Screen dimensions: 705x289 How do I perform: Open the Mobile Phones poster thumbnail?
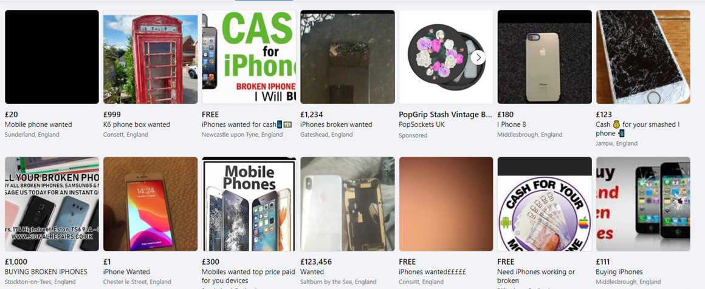tap(249, 204)
